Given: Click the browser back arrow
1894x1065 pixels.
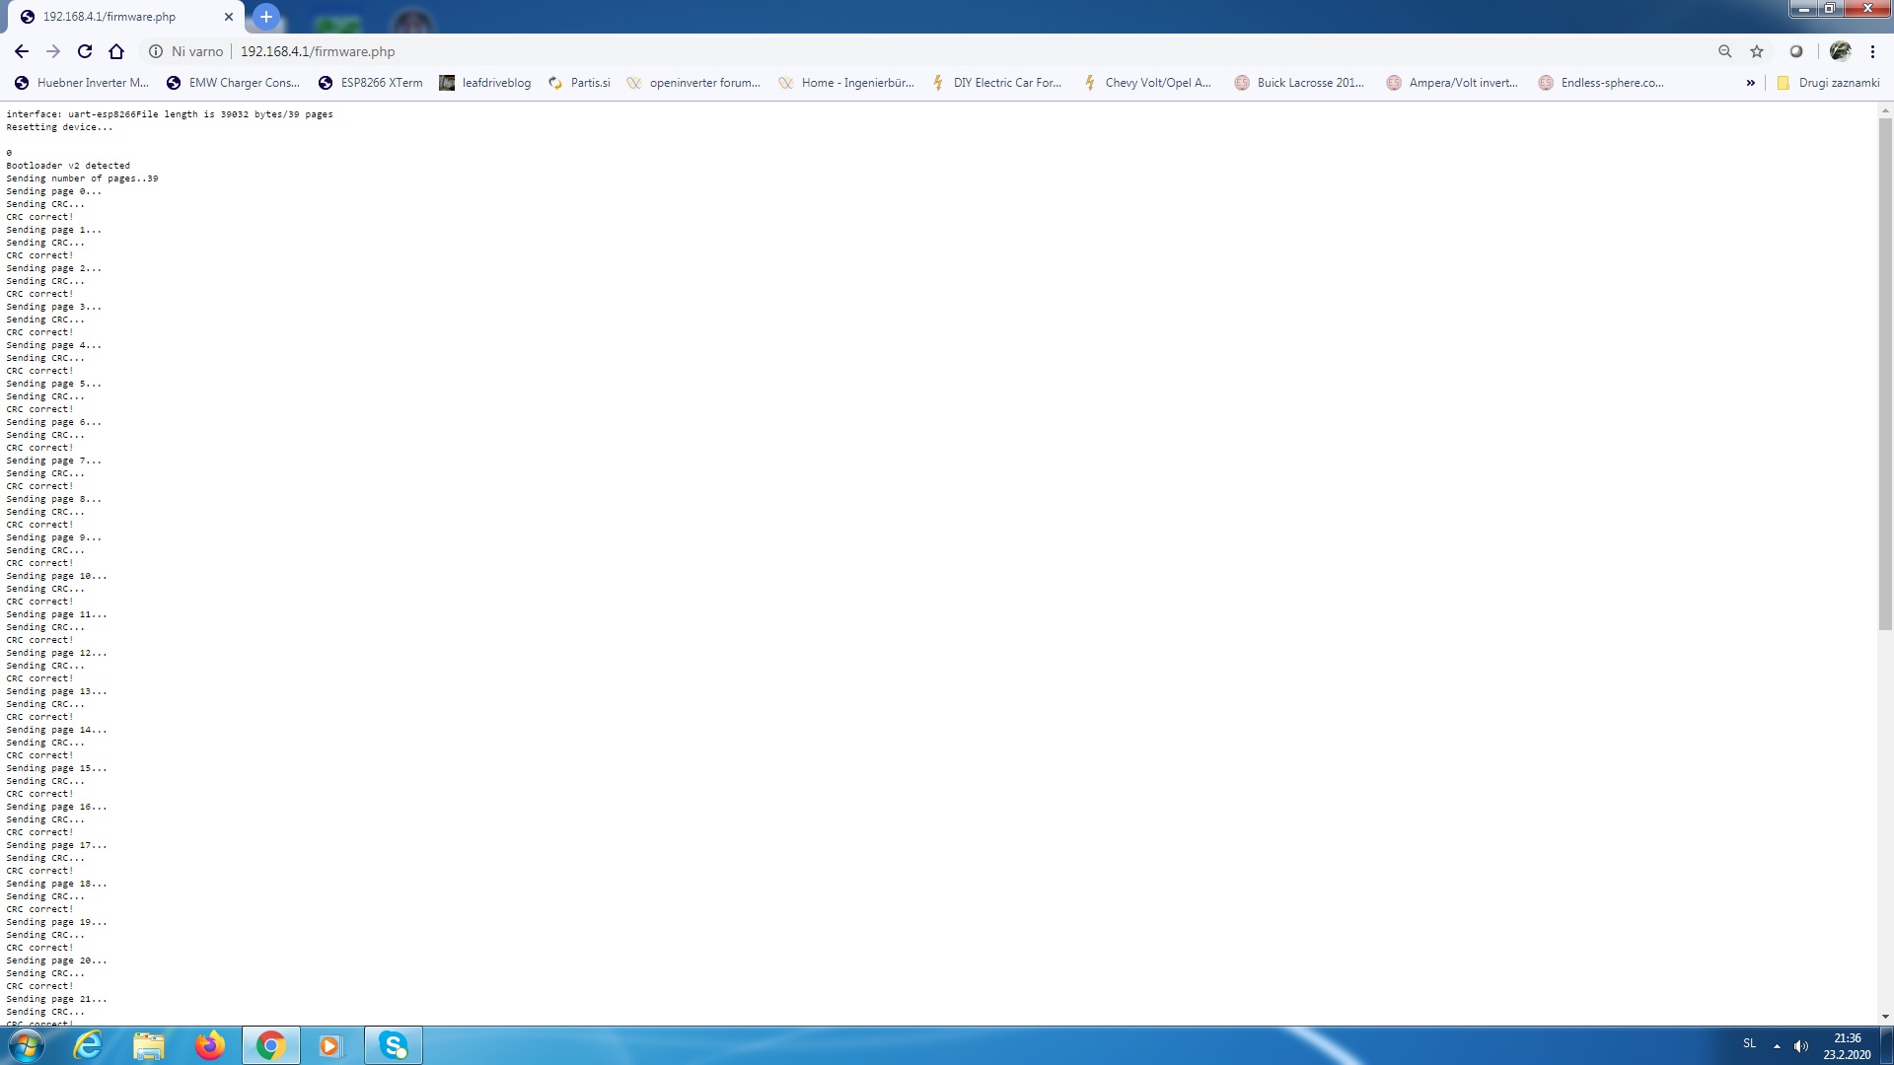Looking at the screenshot, I should pyautogui.click(x=22, y=51).
